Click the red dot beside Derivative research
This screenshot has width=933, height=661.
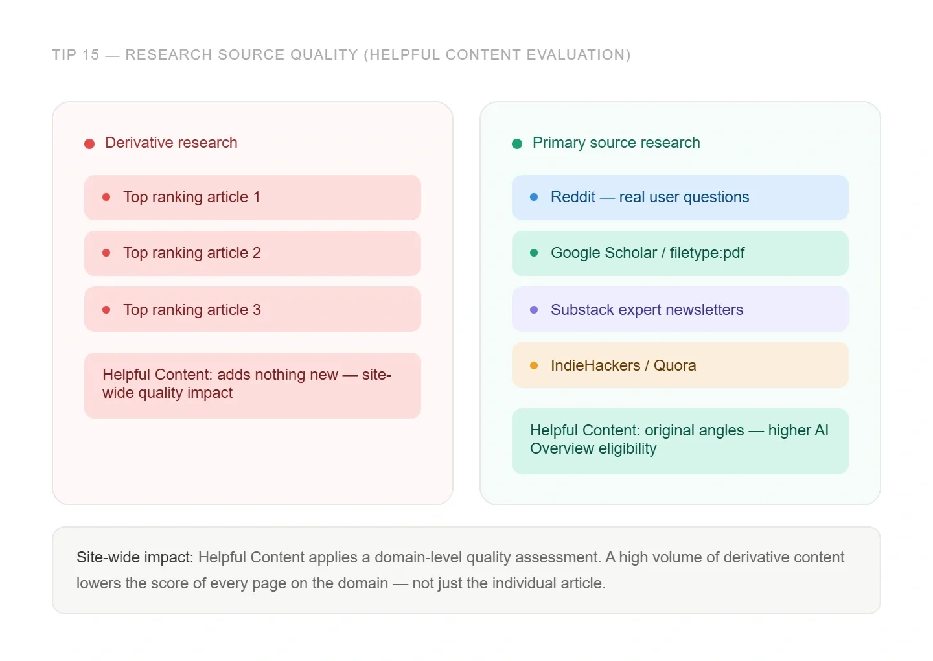pos(89,143)
